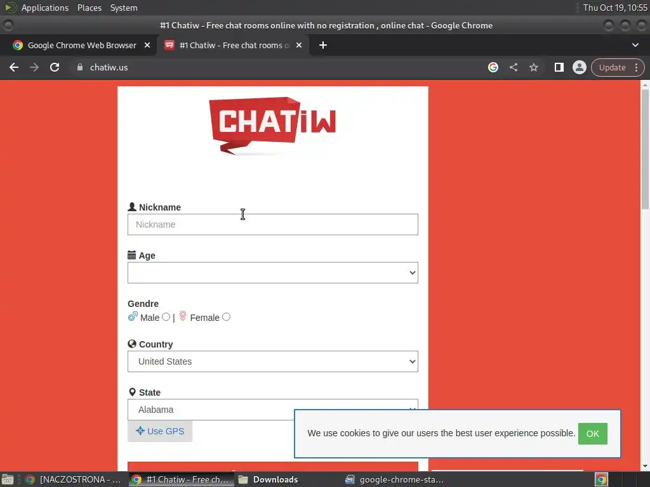Click the page vertical scrollbar thumb
The width and height of the screenshot is (650, 487).
(x=645, y=149)
